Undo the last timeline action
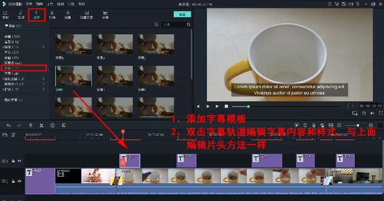384x201 pixels. [x=8, y=125]
